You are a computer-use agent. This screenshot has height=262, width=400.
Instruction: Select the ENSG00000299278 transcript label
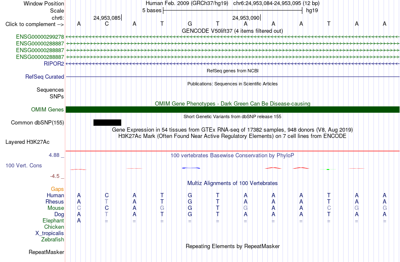coord(40,37)
